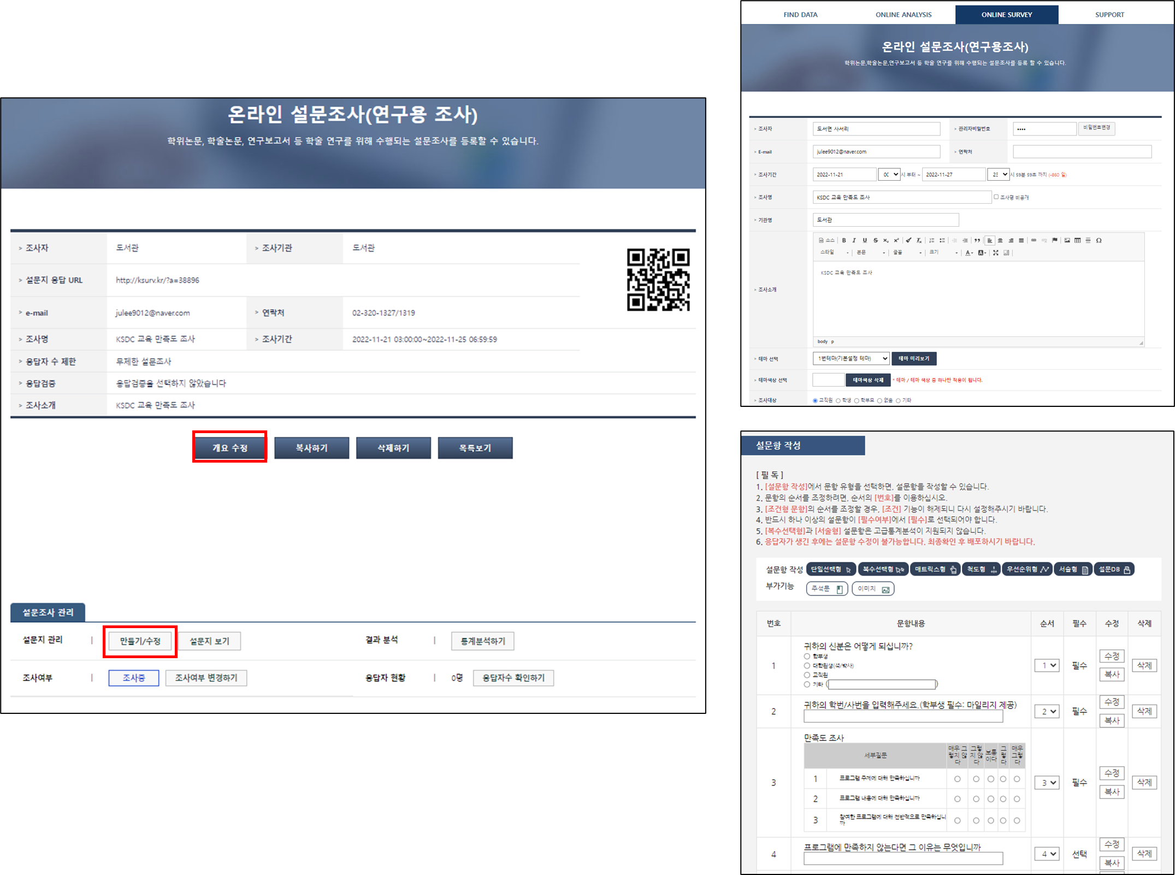The image size is (1175, 875).
Task: Click the special character omega icon
Action: pos(1099,240)
